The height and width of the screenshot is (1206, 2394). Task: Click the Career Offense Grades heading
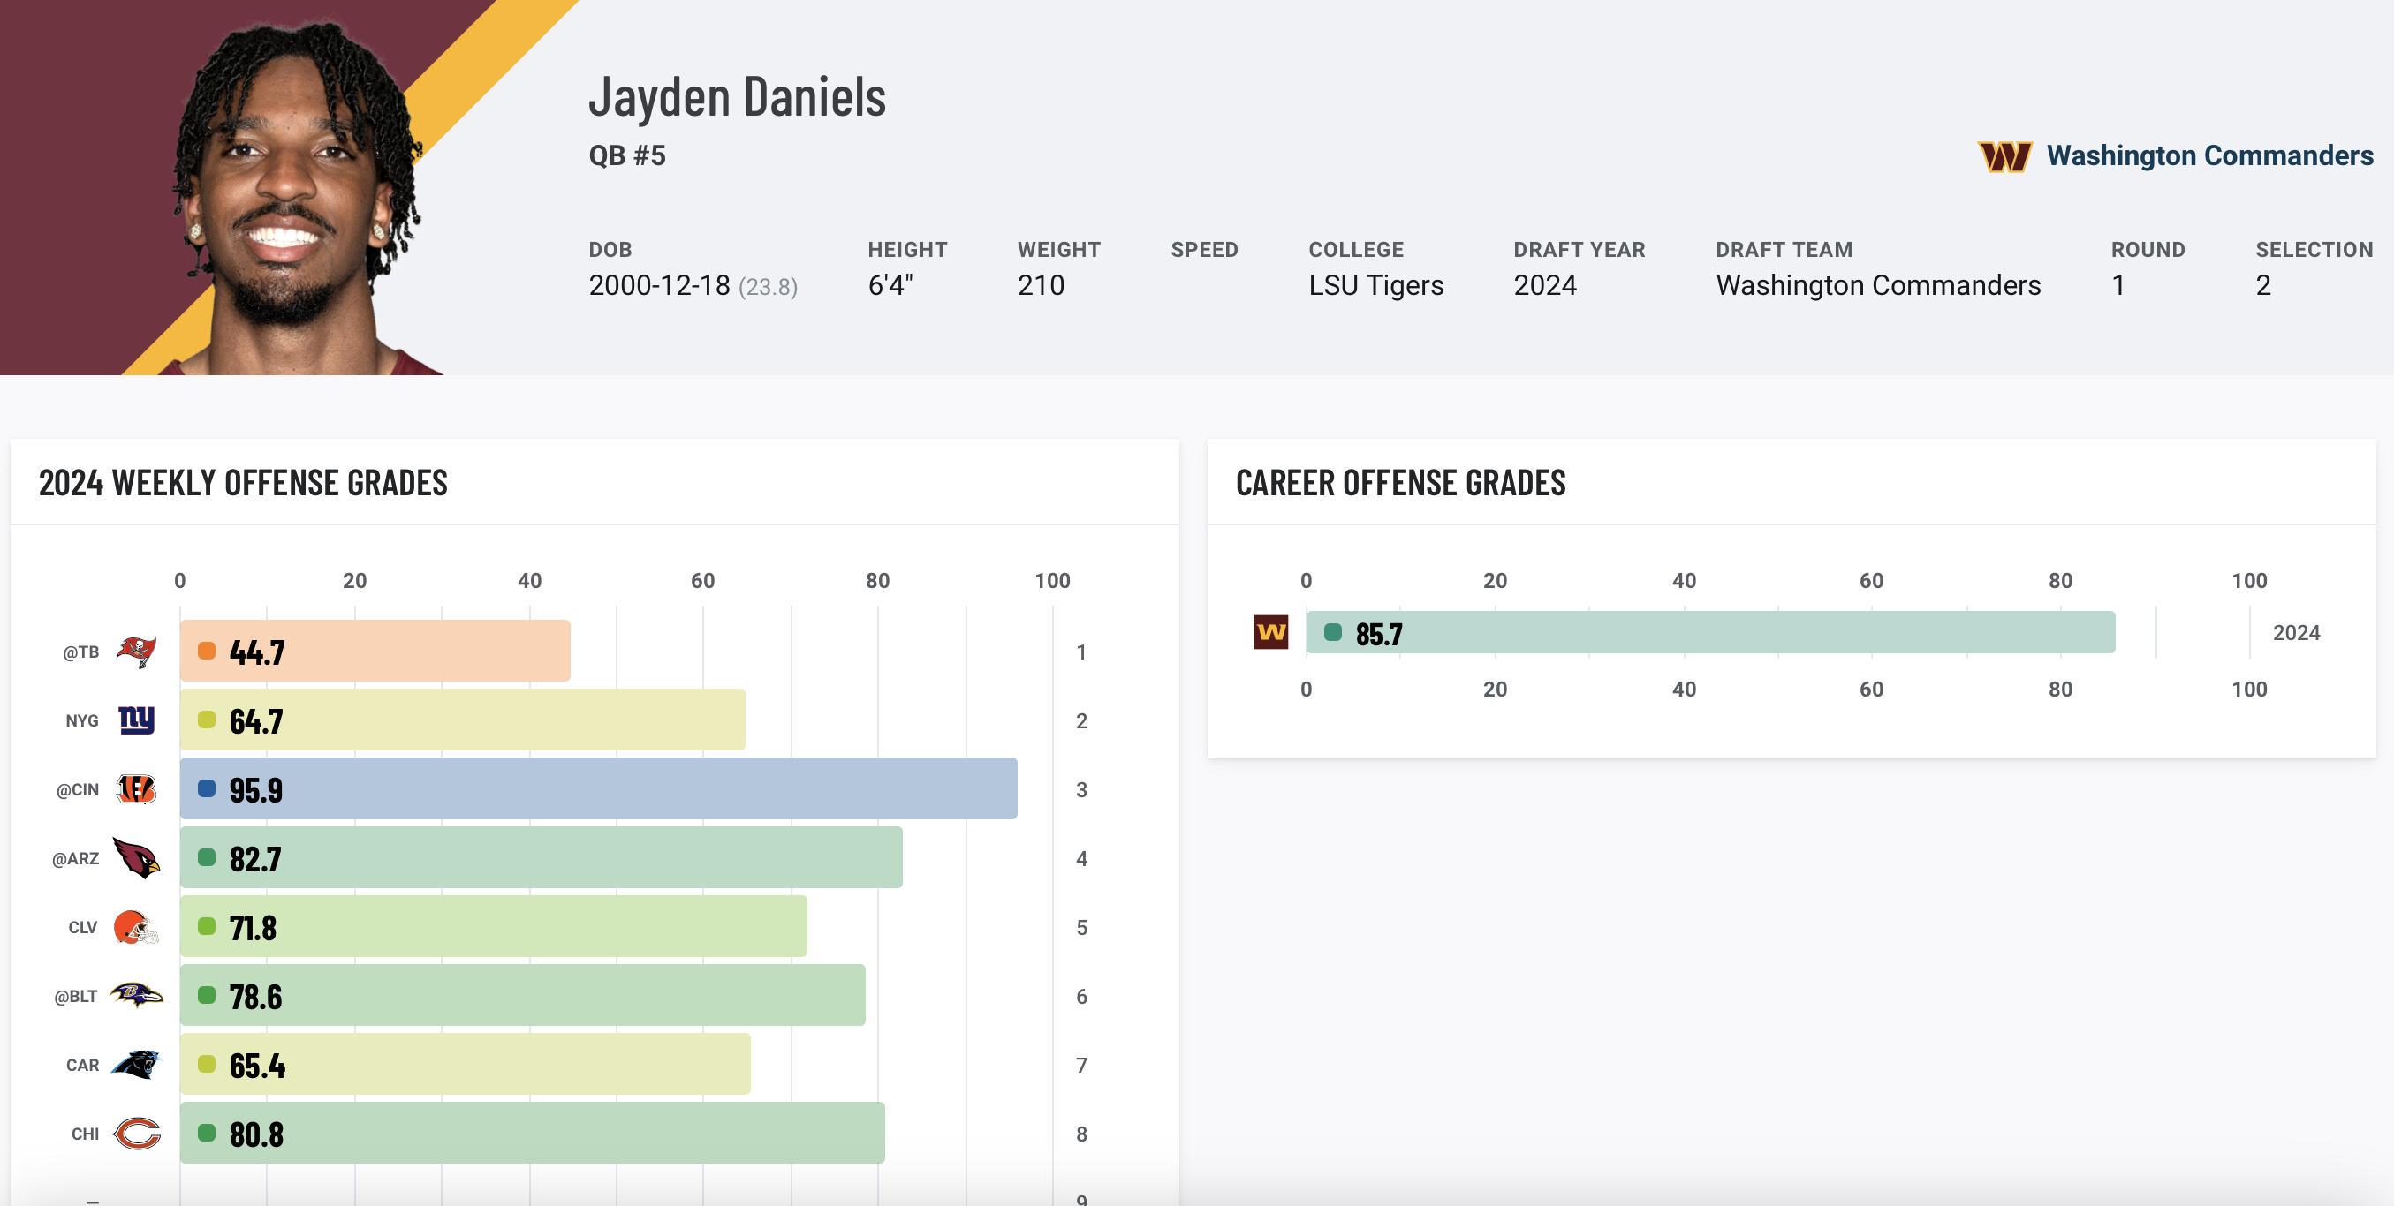point(1399,483)
